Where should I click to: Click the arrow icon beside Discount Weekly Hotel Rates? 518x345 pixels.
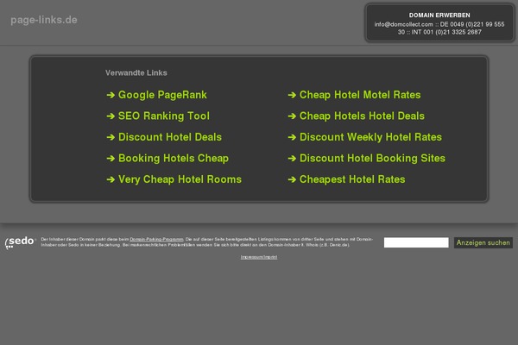click(x=292, y=137)
